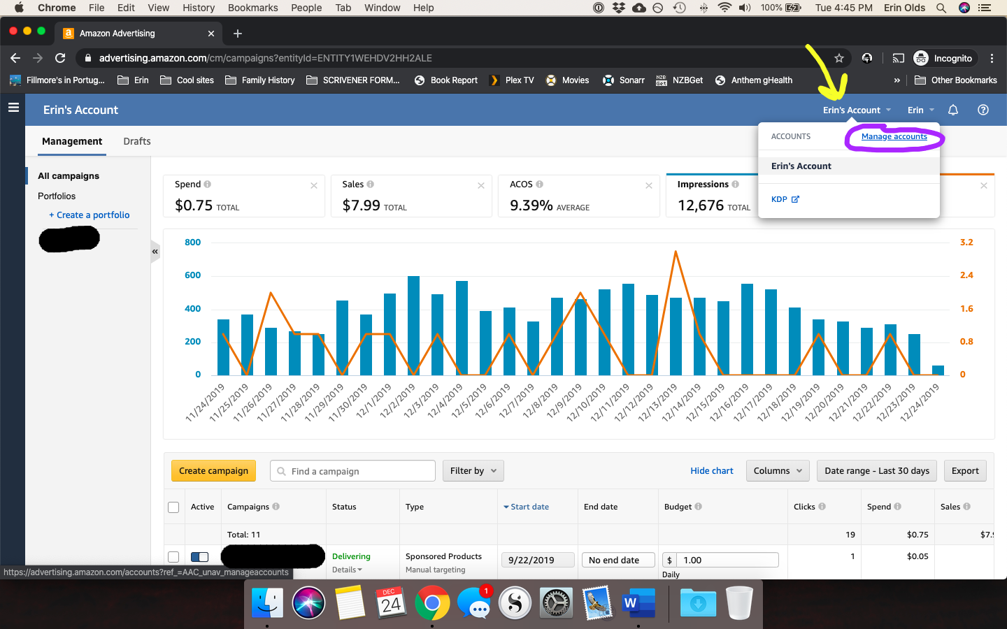Image resolution: width=1007 pixels, height=629 pixels.
Task: Go back in browser history
Action: point(15,58)
